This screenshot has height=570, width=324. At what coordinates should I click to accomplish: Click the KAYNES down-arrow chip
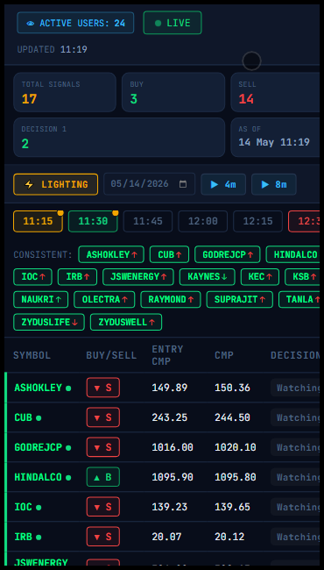pyautogui.click(x=208, y=277)
